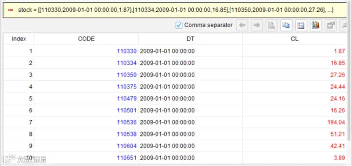
Task: Open the list view icon
Action: [x=301, y=25]
